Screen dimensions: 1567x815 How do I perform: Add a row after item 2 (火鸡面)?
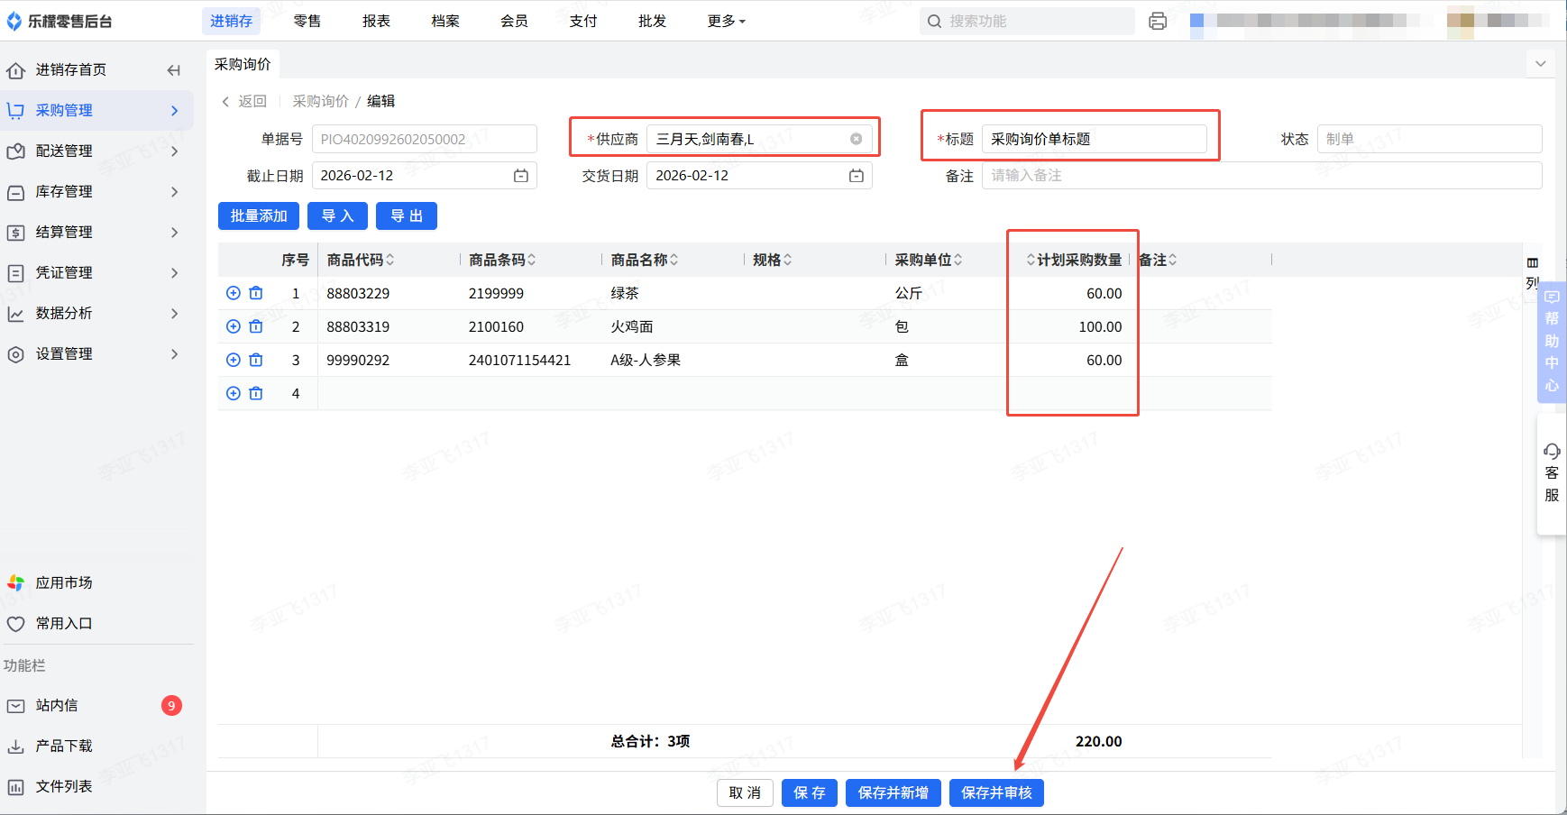(x=234, y=326)
